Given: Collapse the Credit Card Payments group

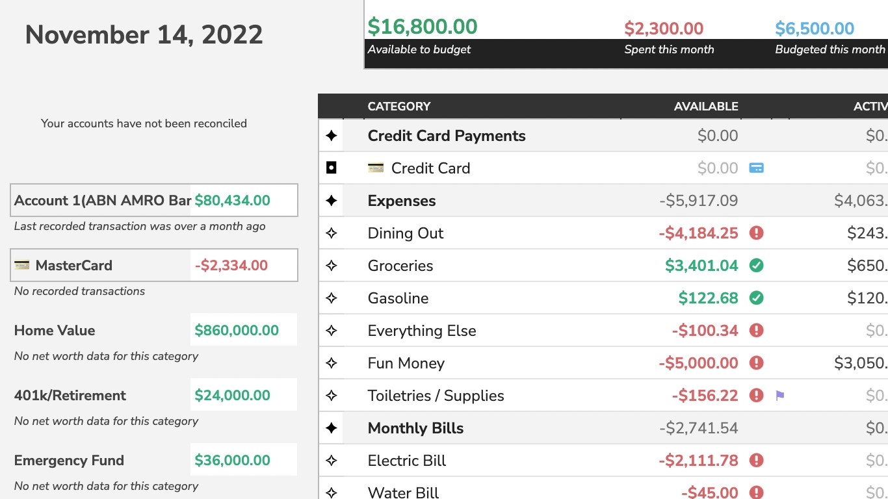Looking at the screenshot, I should click(332, 136).
